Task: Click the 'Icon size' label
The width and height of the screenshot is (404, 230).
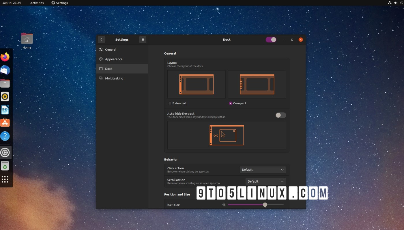Action: pyautogui.click(x=173, y=205)
